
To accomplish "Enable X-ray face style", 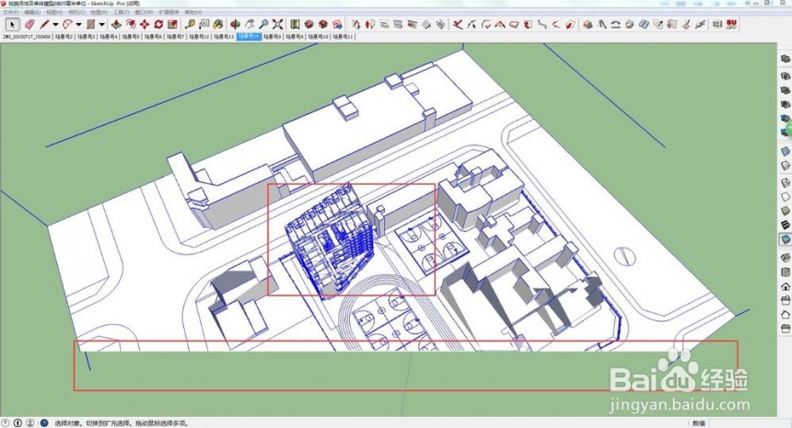I will click(x=786, y=152).
